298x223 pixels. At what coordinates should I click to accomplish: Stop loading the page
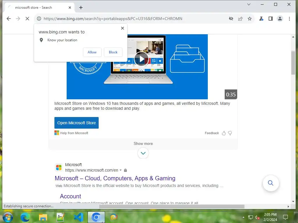27,19
